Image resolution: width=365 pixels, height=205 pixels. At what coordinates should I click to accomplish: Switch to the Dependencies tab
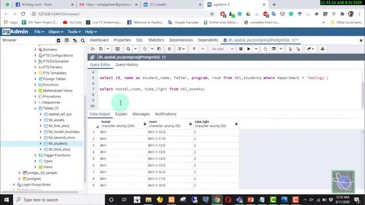181,40
